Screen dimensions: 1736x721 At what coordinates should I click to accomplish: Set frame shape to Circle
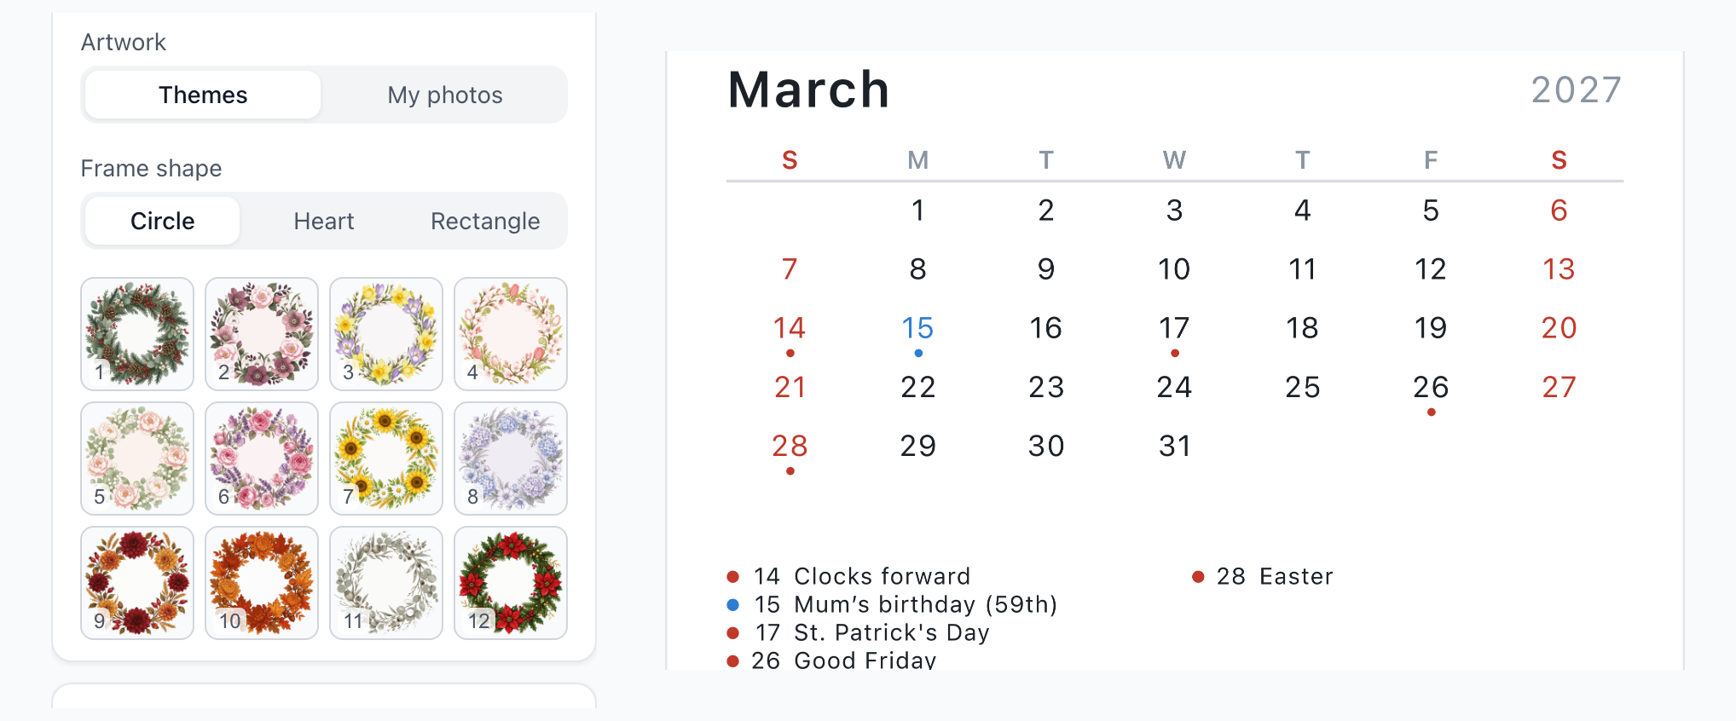coord(162,221)
